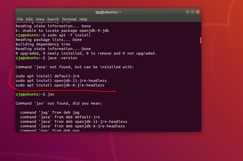This screenshot has width=243, height=161.
Task: Open the File menu
Action: tap(20, 19)
